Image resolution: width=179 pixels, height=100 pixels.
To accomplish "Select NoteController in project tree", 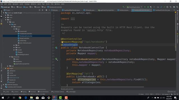I will pyautogui.click(x=24, y=38).
